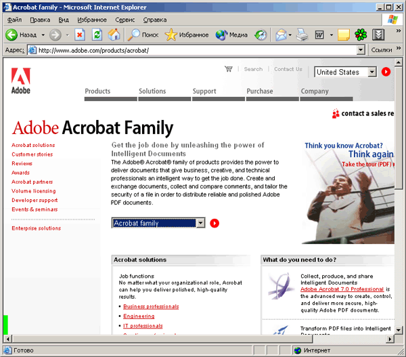Open the Developer support sidebar link
This screenshot has height=357, width=406.
(35, 200)
